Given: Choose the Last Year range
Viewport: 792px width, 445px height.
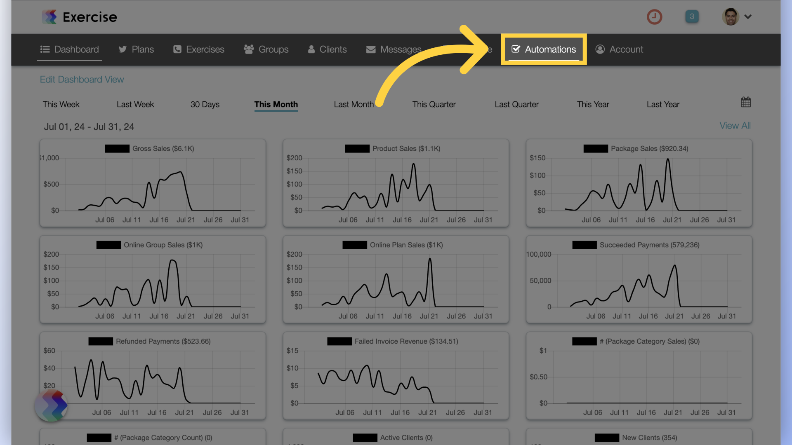Looking at the screenshot, I should pos(663,104).
